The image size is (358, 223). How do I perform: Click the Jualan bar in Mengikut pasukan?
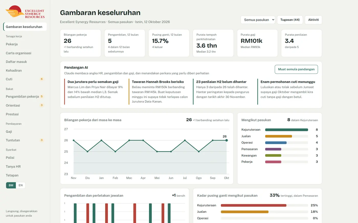pyautogui.click(x=278, y=136)
